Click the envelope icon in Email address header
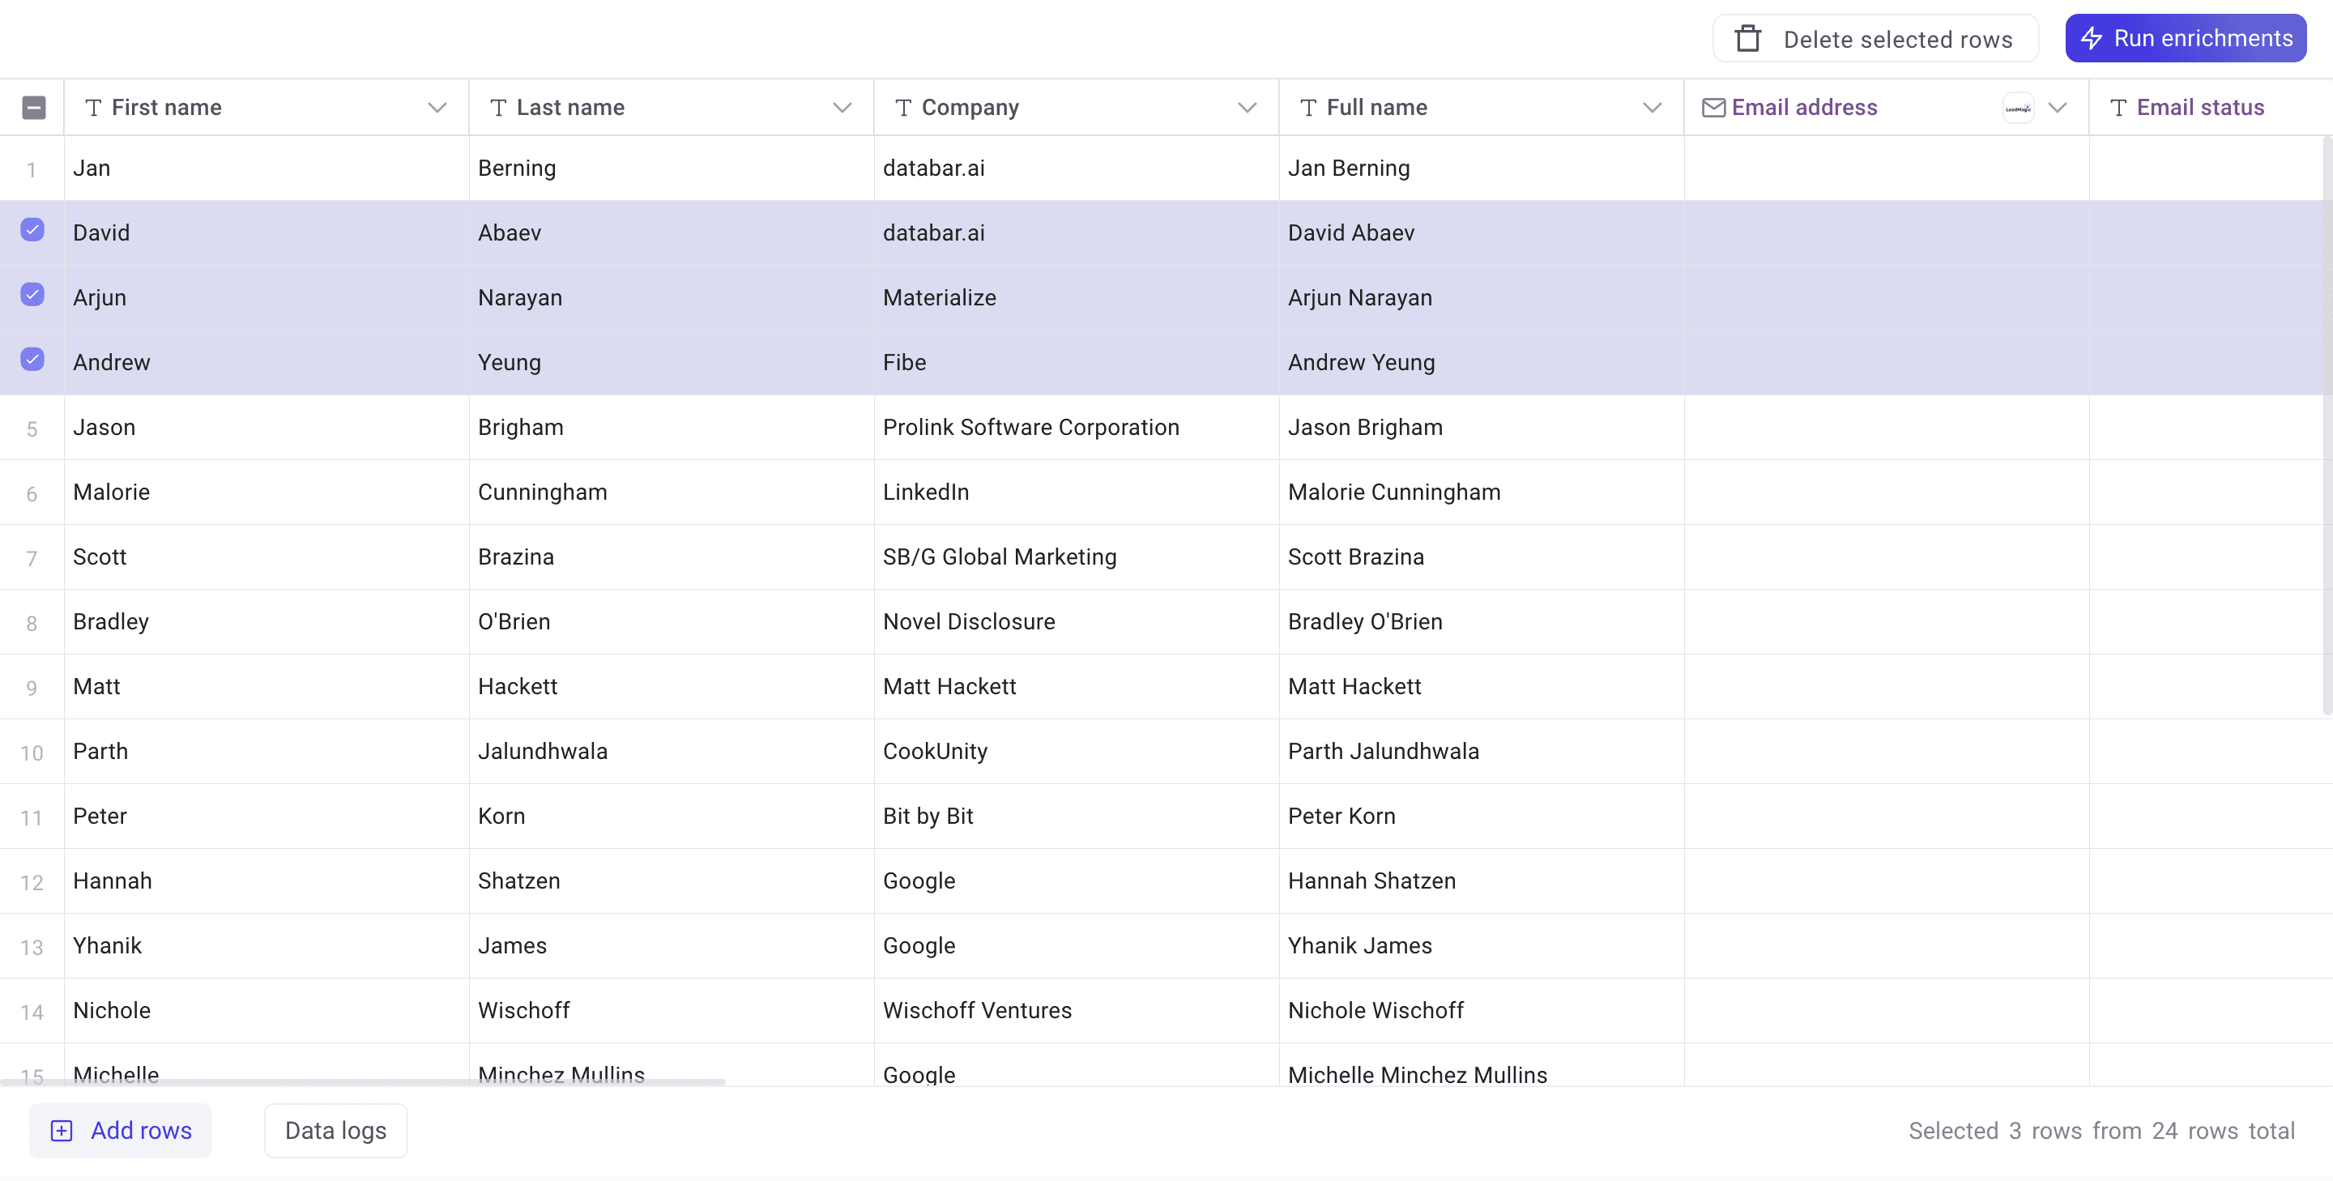2333x1181 pixels. 1712,107
